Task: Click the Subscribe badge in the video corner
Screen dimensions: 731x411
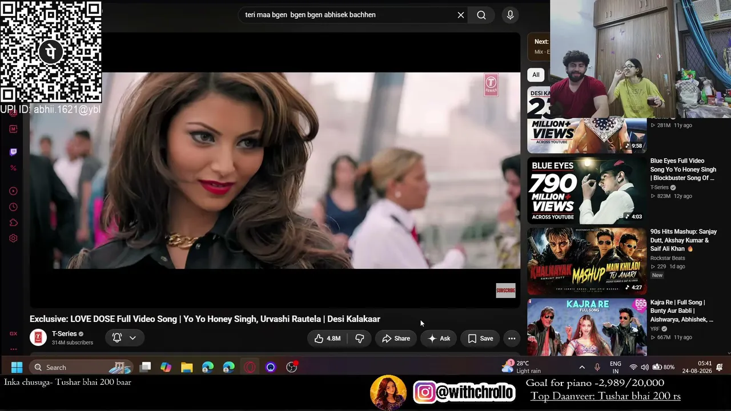Action: (x=505, y=291)
